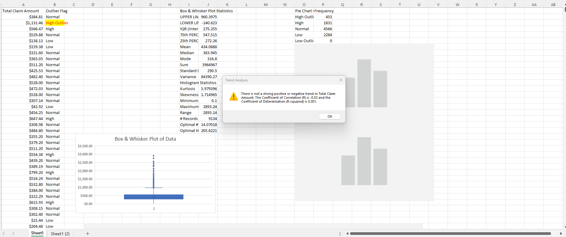The height and width of the screenshot is (237, 566).
Task: Click the Pie Chart header cell
Action: tap(304, 11)
